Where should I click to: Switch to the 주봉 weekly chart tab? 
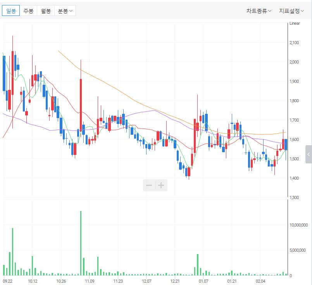coord(28,10)
